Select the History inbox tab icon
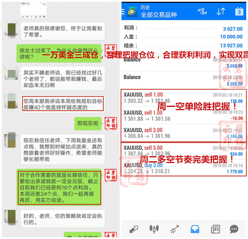Viewport: 248px width, 239px height. coord(195,229)
